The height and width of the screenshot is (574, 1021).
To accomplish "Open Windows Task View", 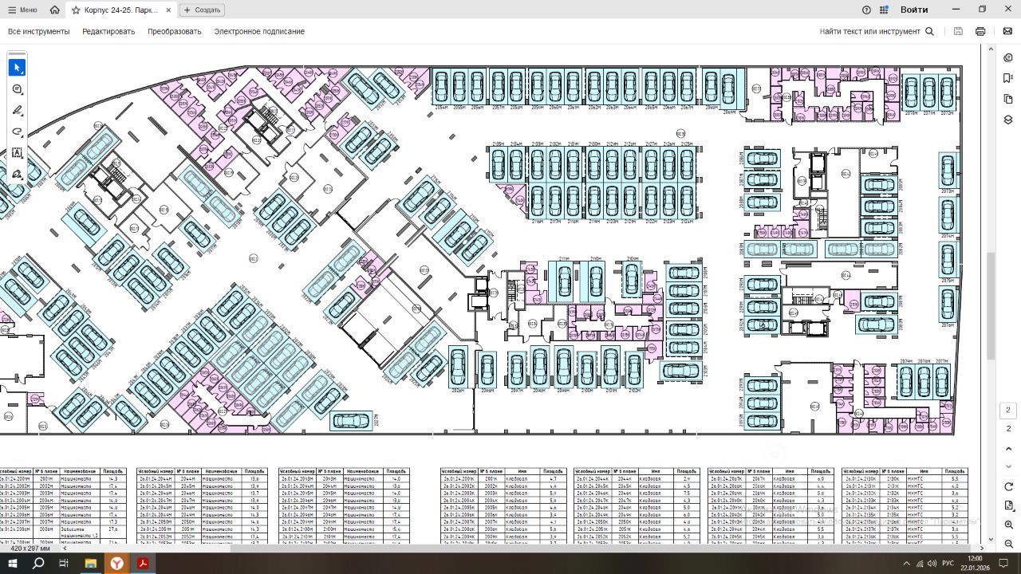I will click(x=64, y=564).
